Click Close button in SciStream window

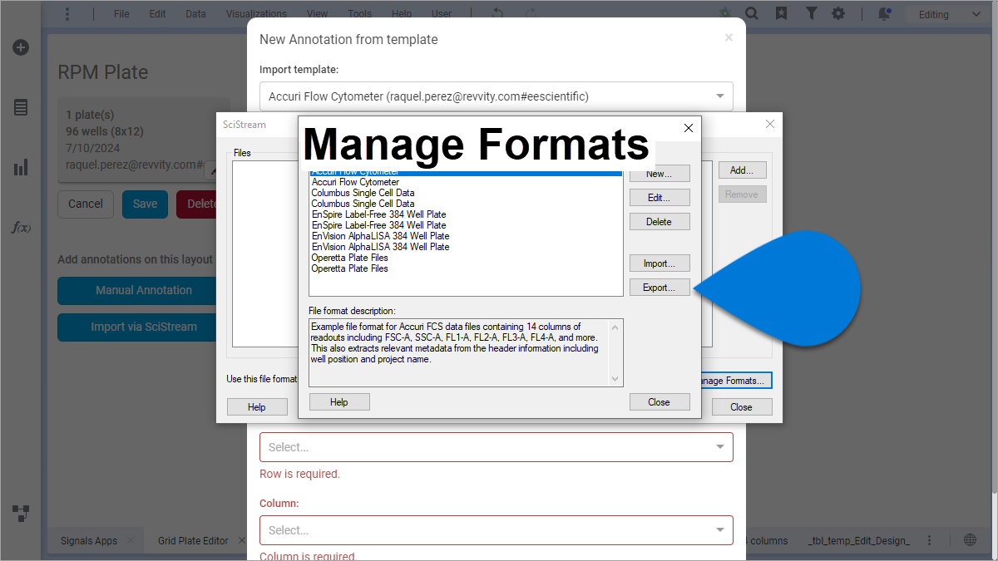pyautogui.click(x=741, y=406)
